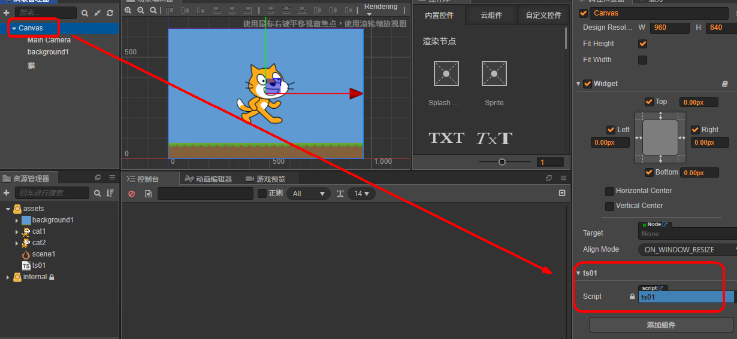Open the 游戏预览 tab
737x339 pixels.
265,179
